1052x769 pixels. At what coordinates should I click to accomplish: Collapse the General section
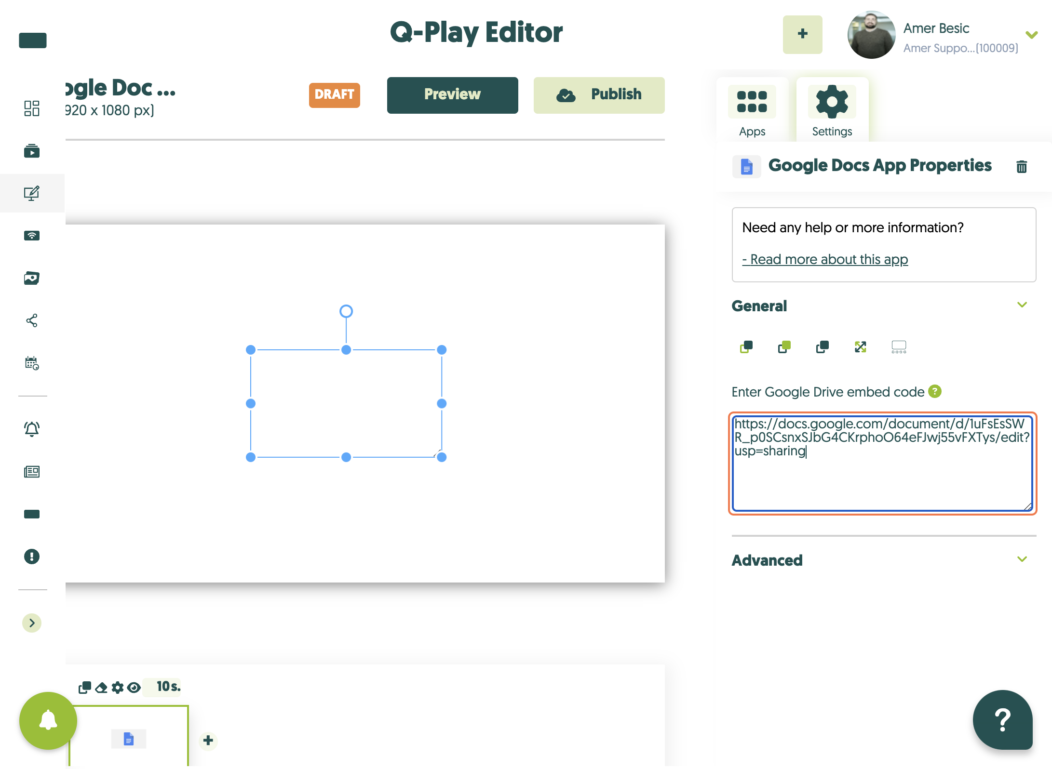coord(1022,305)
